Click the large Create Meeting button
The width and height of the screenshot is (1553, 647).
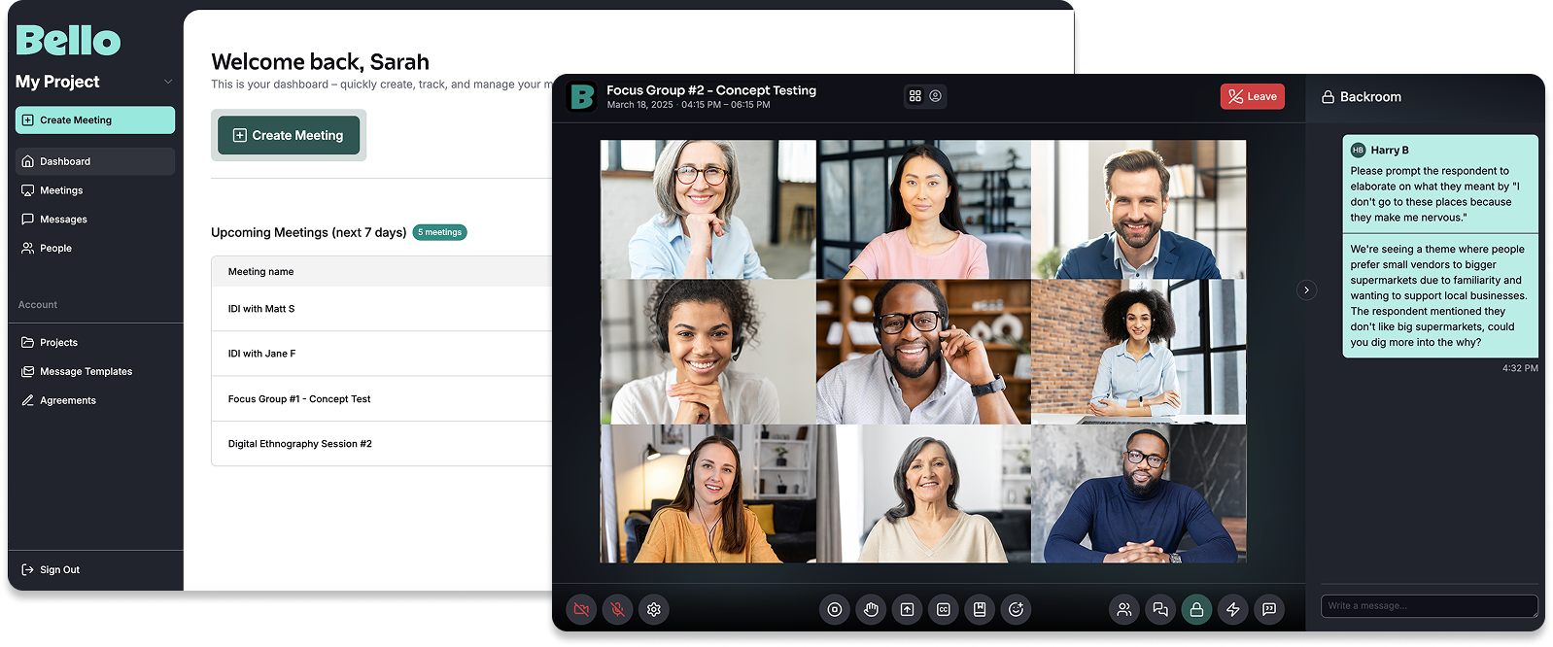[289, 135]
